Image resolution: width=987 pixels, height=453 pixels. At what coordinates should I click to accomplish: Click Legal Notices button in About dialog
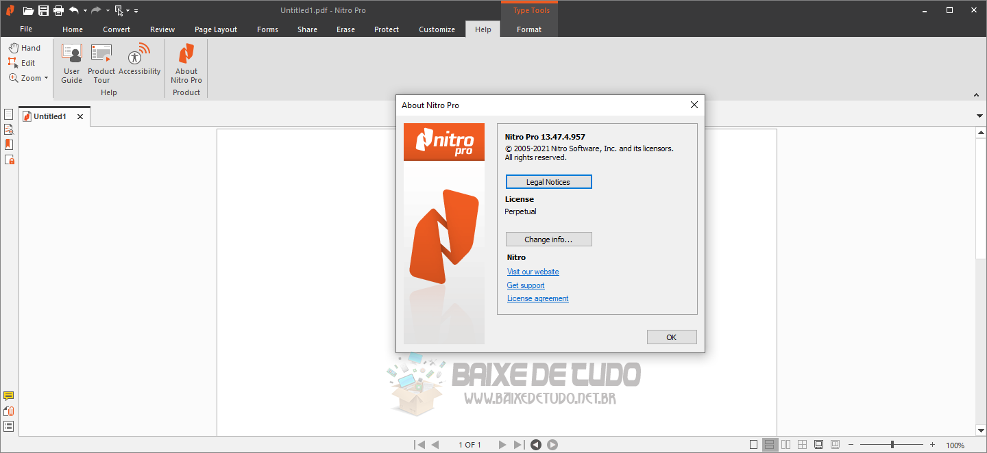[x=548, y=182]
